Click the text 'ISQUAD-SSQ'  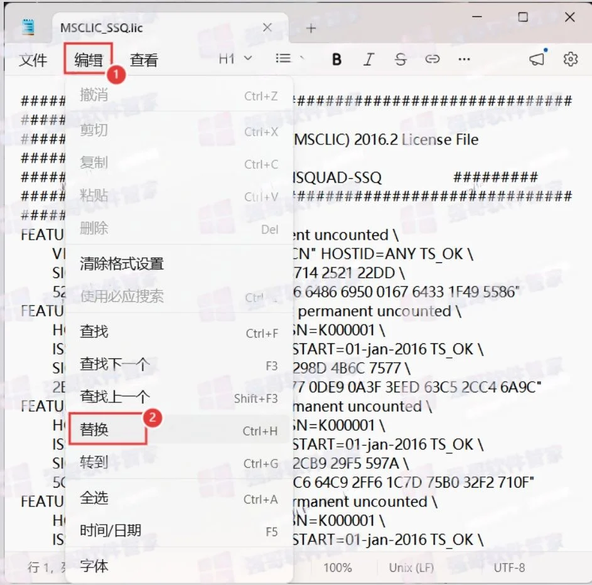click(338, 178)
